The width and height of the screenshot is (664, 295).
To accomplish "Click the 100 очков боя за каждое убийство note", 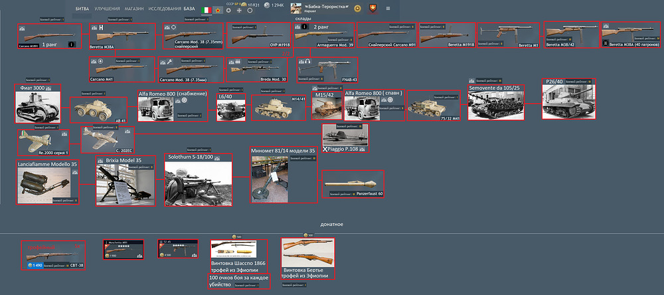I will [x=239, y=282].
